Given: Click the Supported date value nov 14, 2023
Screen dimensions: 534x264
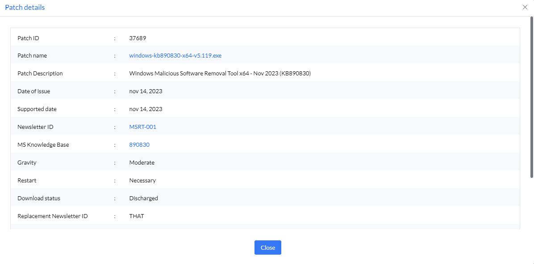Looking at the screenshot, I should coord(146,109).
